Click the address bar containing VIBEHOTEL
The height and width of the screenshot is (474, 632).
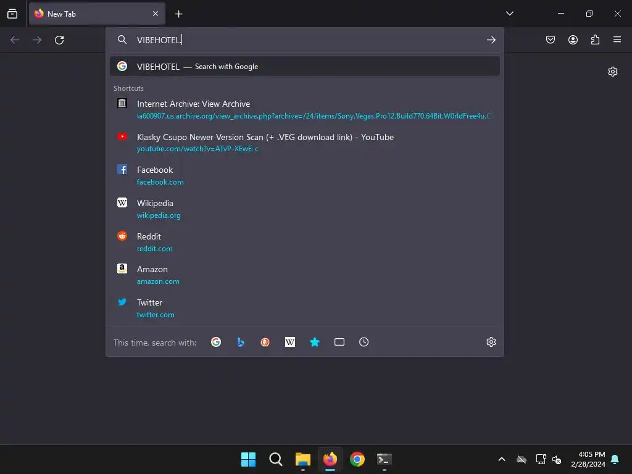[306, 40]
